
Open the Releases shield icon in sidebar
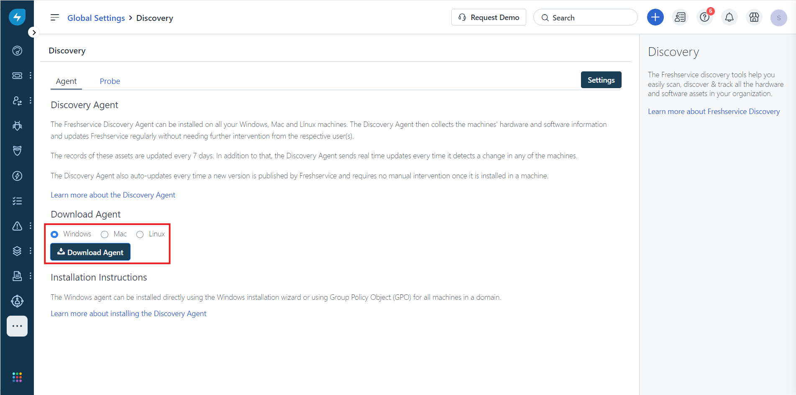click(x=17, y=151)
